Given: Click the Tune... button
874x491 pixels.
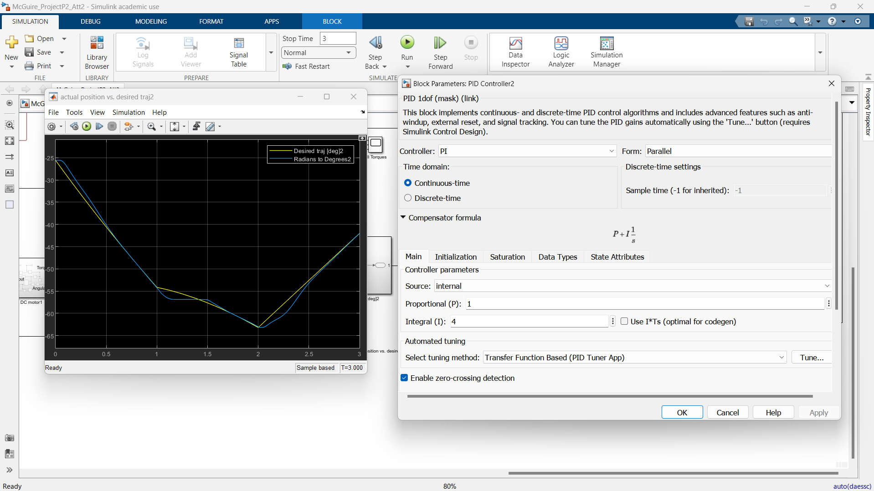Looking at the screenshot, I should click(x=812, y=358).
